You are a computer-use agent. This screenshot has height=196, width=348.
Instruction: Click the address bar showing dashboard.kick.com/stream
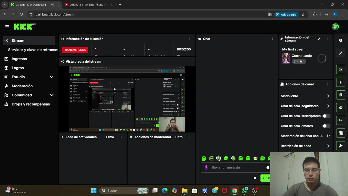coord(147,14)
